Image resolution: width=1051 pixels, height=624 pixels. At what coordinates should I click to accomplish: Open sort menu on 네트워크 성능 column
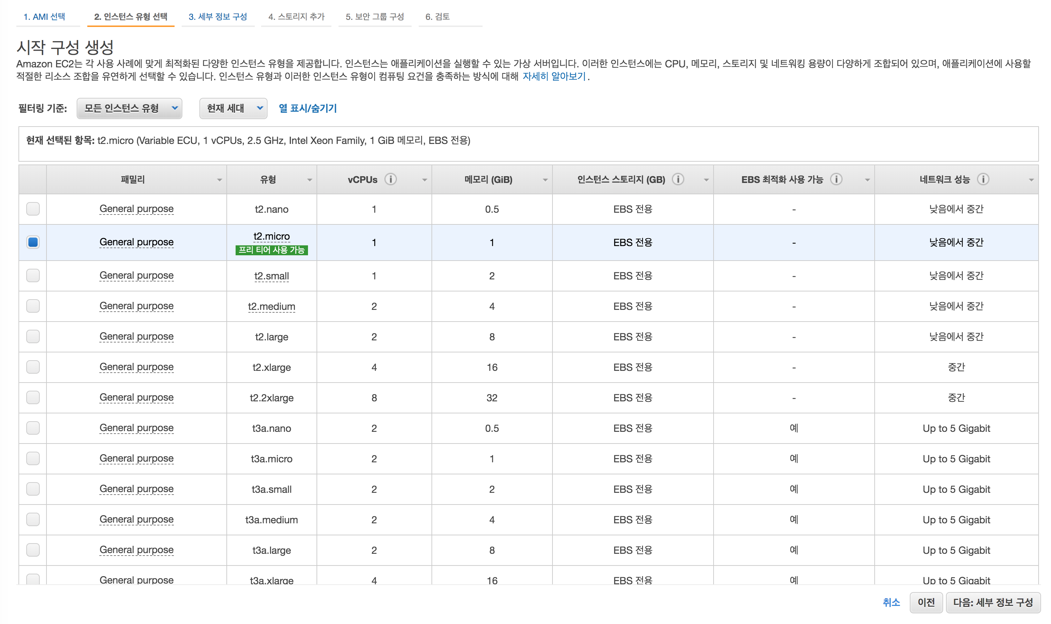coord(1031,180)
